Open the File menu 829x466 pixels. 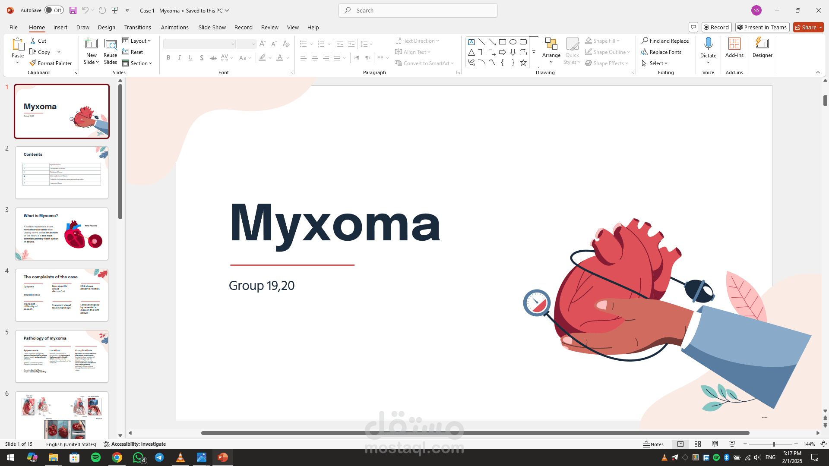point(13,27)
